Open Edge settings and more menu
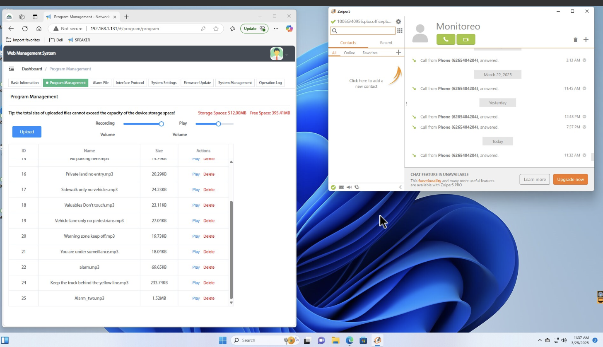The height and width of the screenshot is (347, 603). [276, 29]
